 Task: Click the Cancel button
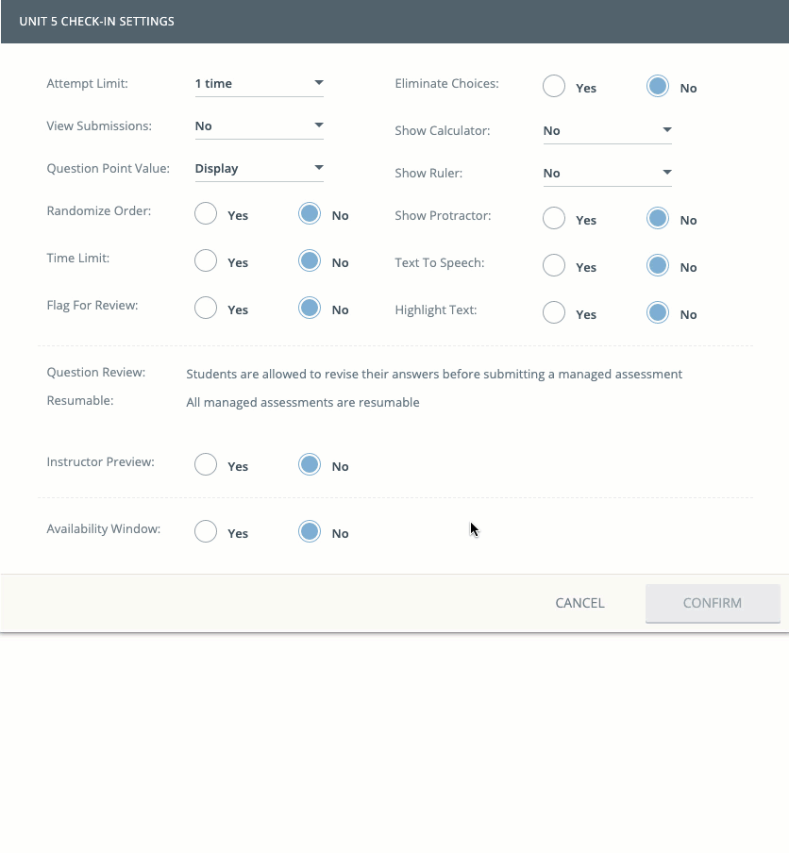579,603
